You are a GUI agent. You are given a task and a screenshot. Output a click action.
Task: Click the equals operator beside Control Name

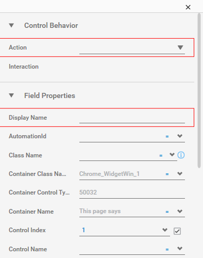(167, 249)
